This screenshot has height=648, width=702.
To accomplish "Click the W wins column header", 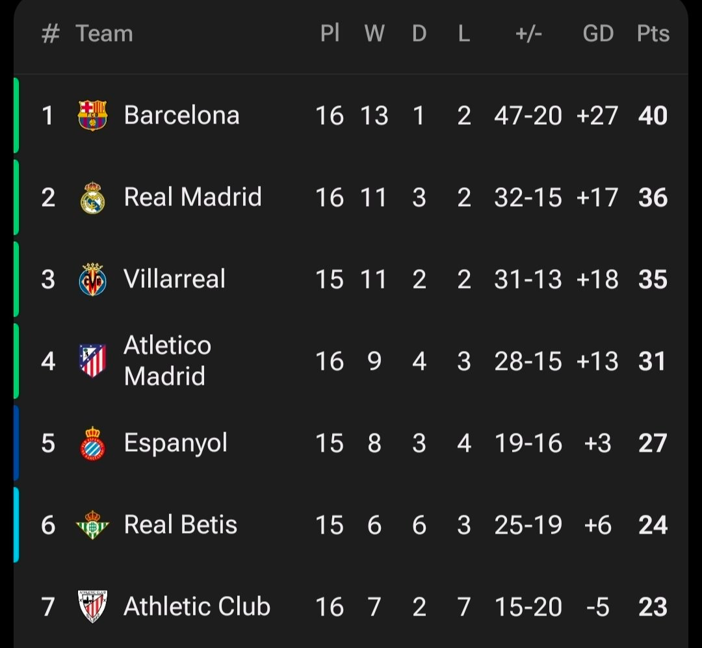I will click(374, 34).
